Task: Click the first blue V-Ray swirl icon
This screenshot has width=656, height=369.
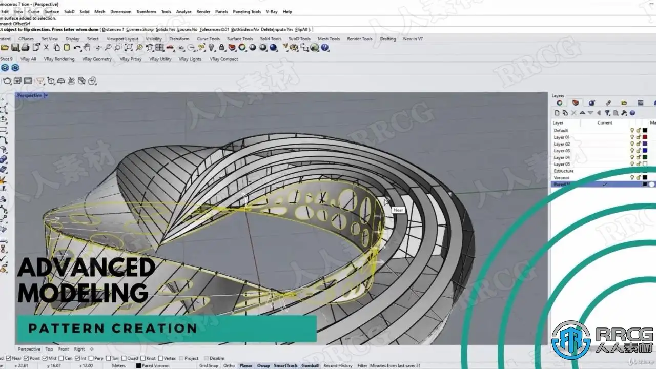Action: (x=5, y=68)
